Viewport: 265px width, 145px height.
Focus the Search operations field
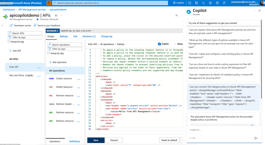click(65, 45)
